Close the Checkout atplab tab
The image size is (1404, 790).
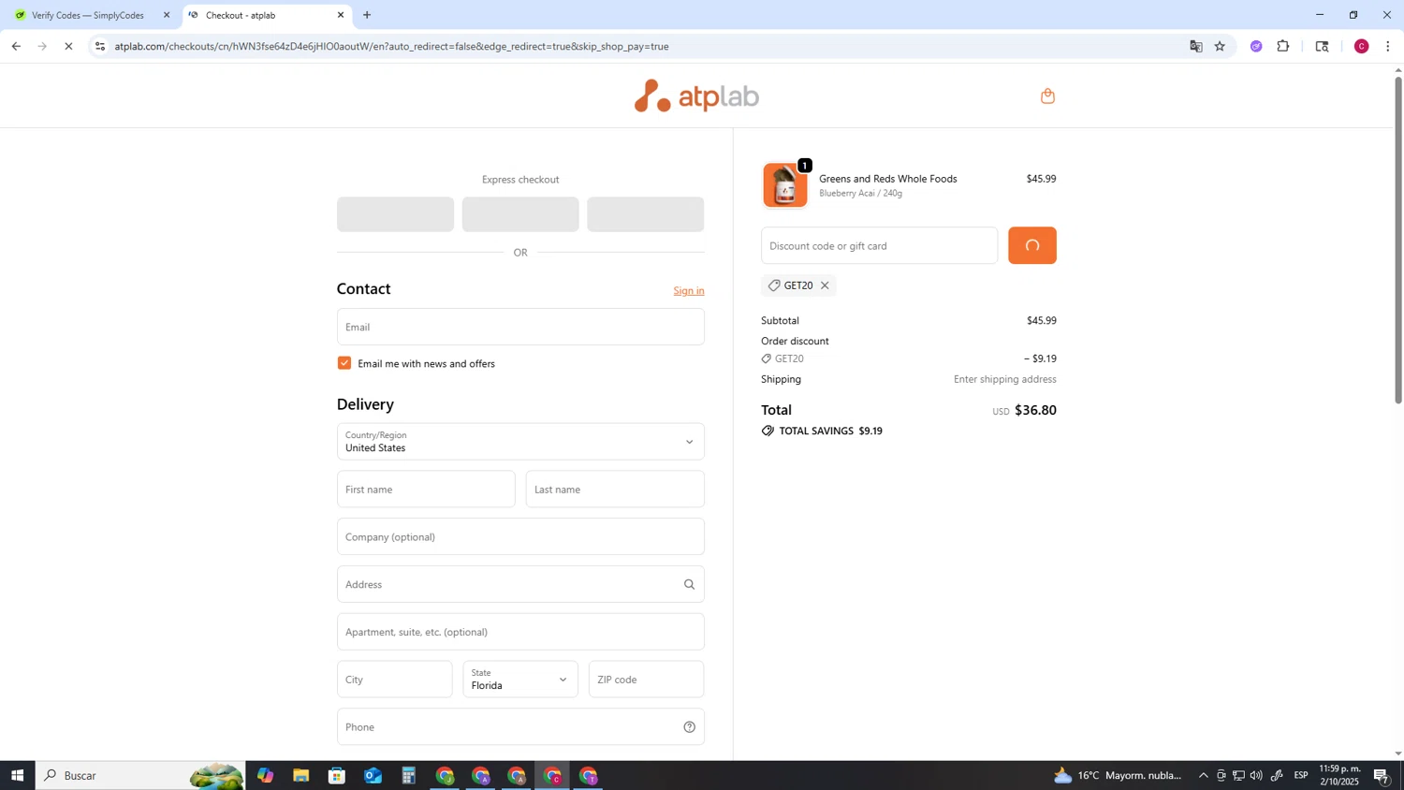pos(341,15)
